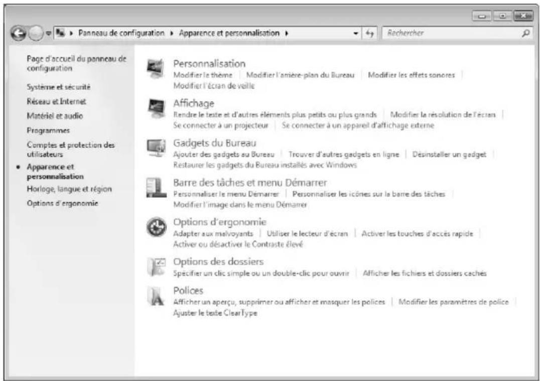Click Apparence et personnalisation breadcrumb
This screenshot has width=540, height=381.
click(x=229, y=33)
